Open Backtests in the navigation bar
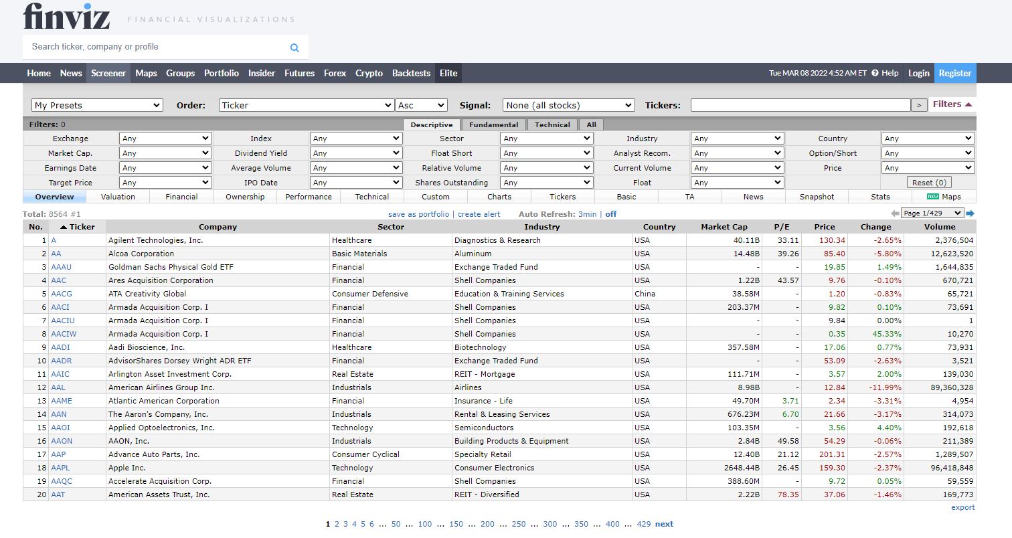The height and width of the screenshot is (538, 1012). 411,73
